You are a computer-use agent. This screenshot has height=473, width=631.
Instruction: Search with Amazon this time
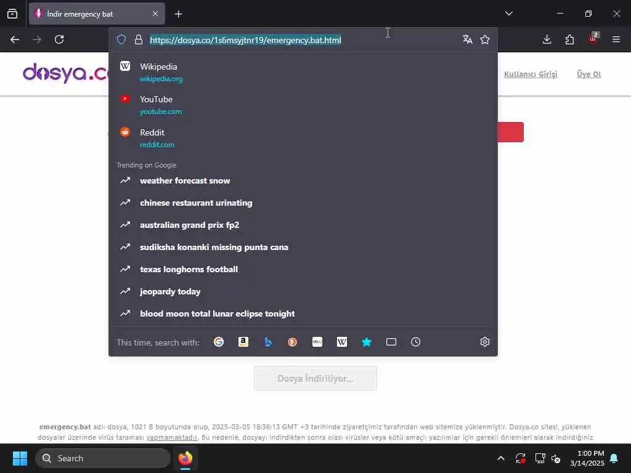(243, 342)
